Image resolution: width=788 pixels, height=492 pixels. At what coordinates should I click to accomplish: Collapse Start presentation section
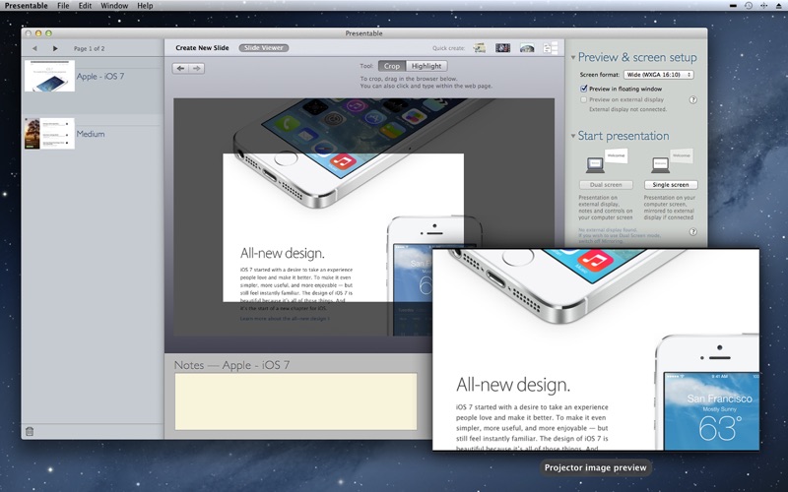point(573,136)
